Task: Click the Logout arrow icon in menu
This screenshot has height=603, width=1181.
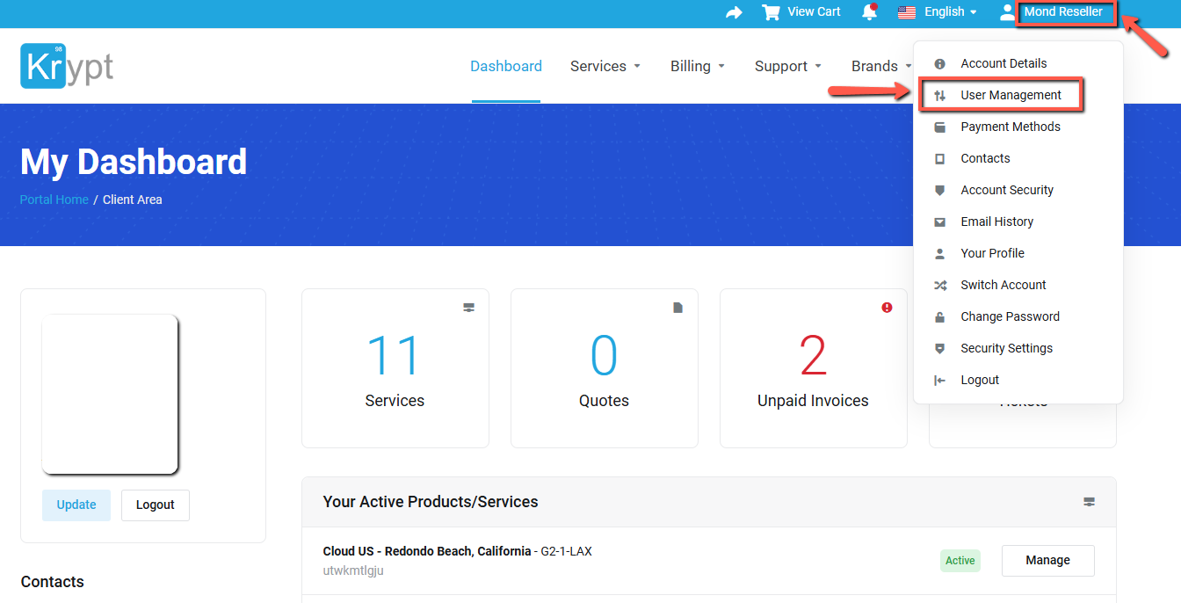Action: 940,380
